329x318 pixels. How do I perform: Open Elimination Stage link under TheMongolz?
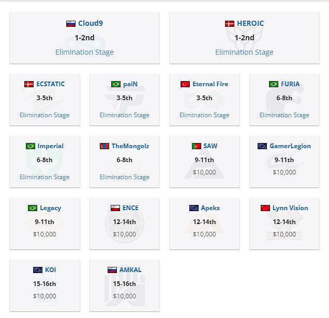coord(125,177)
